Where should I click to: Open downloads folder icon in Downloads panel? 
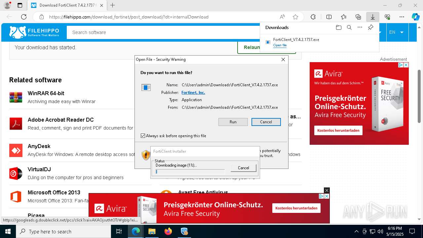pyautogui.click(x=338, y=27)
